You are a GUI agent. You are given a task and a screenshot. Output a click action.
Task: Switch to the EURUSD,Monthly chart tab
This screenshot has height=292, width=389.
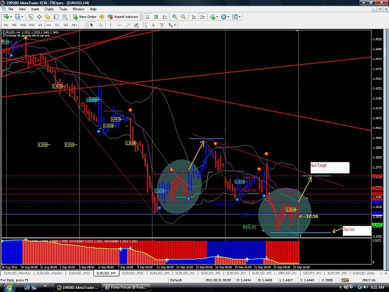(x=17, y=273)
